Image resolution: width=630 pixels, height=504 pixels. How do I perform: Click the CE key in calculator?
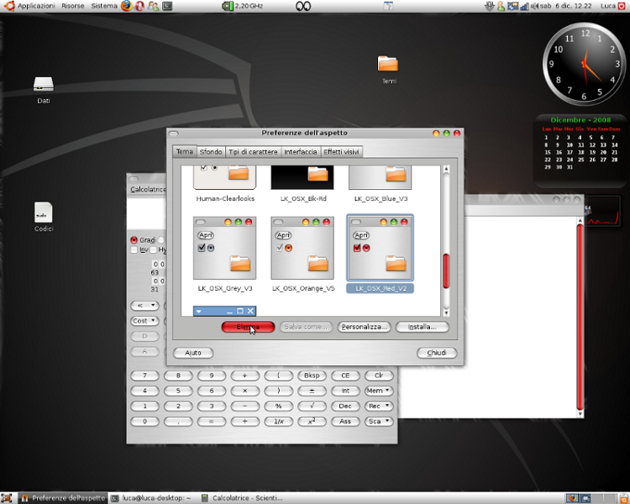pos(345,375)
